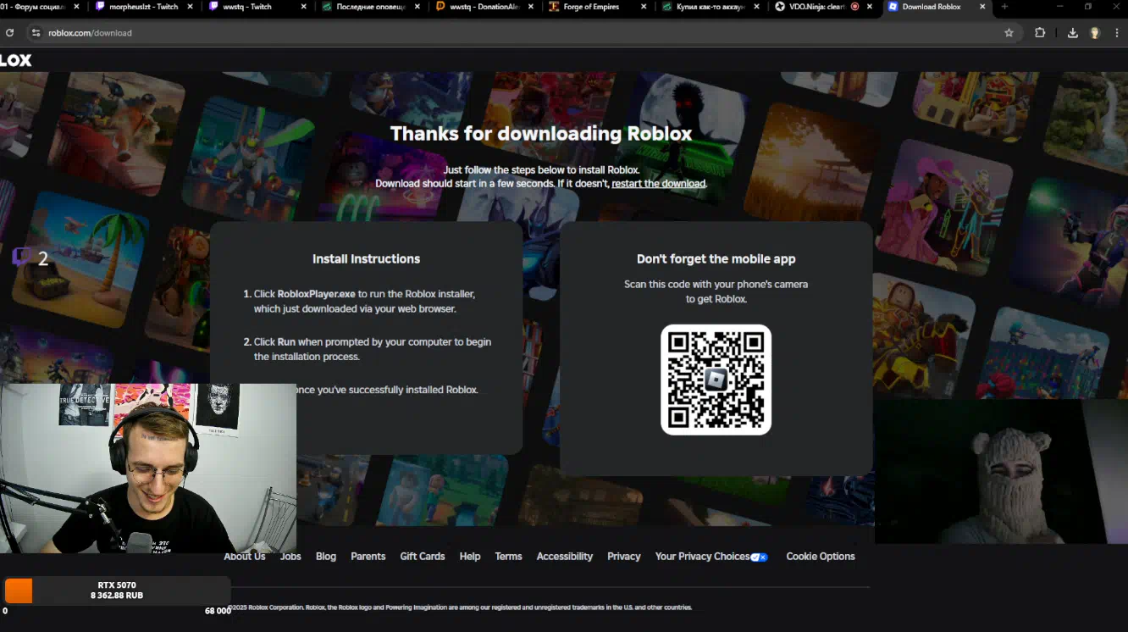Viewport: 1128px width, 632px height.
Task: Open the site information icon in address bar
Action: click(x=36, y=33)
